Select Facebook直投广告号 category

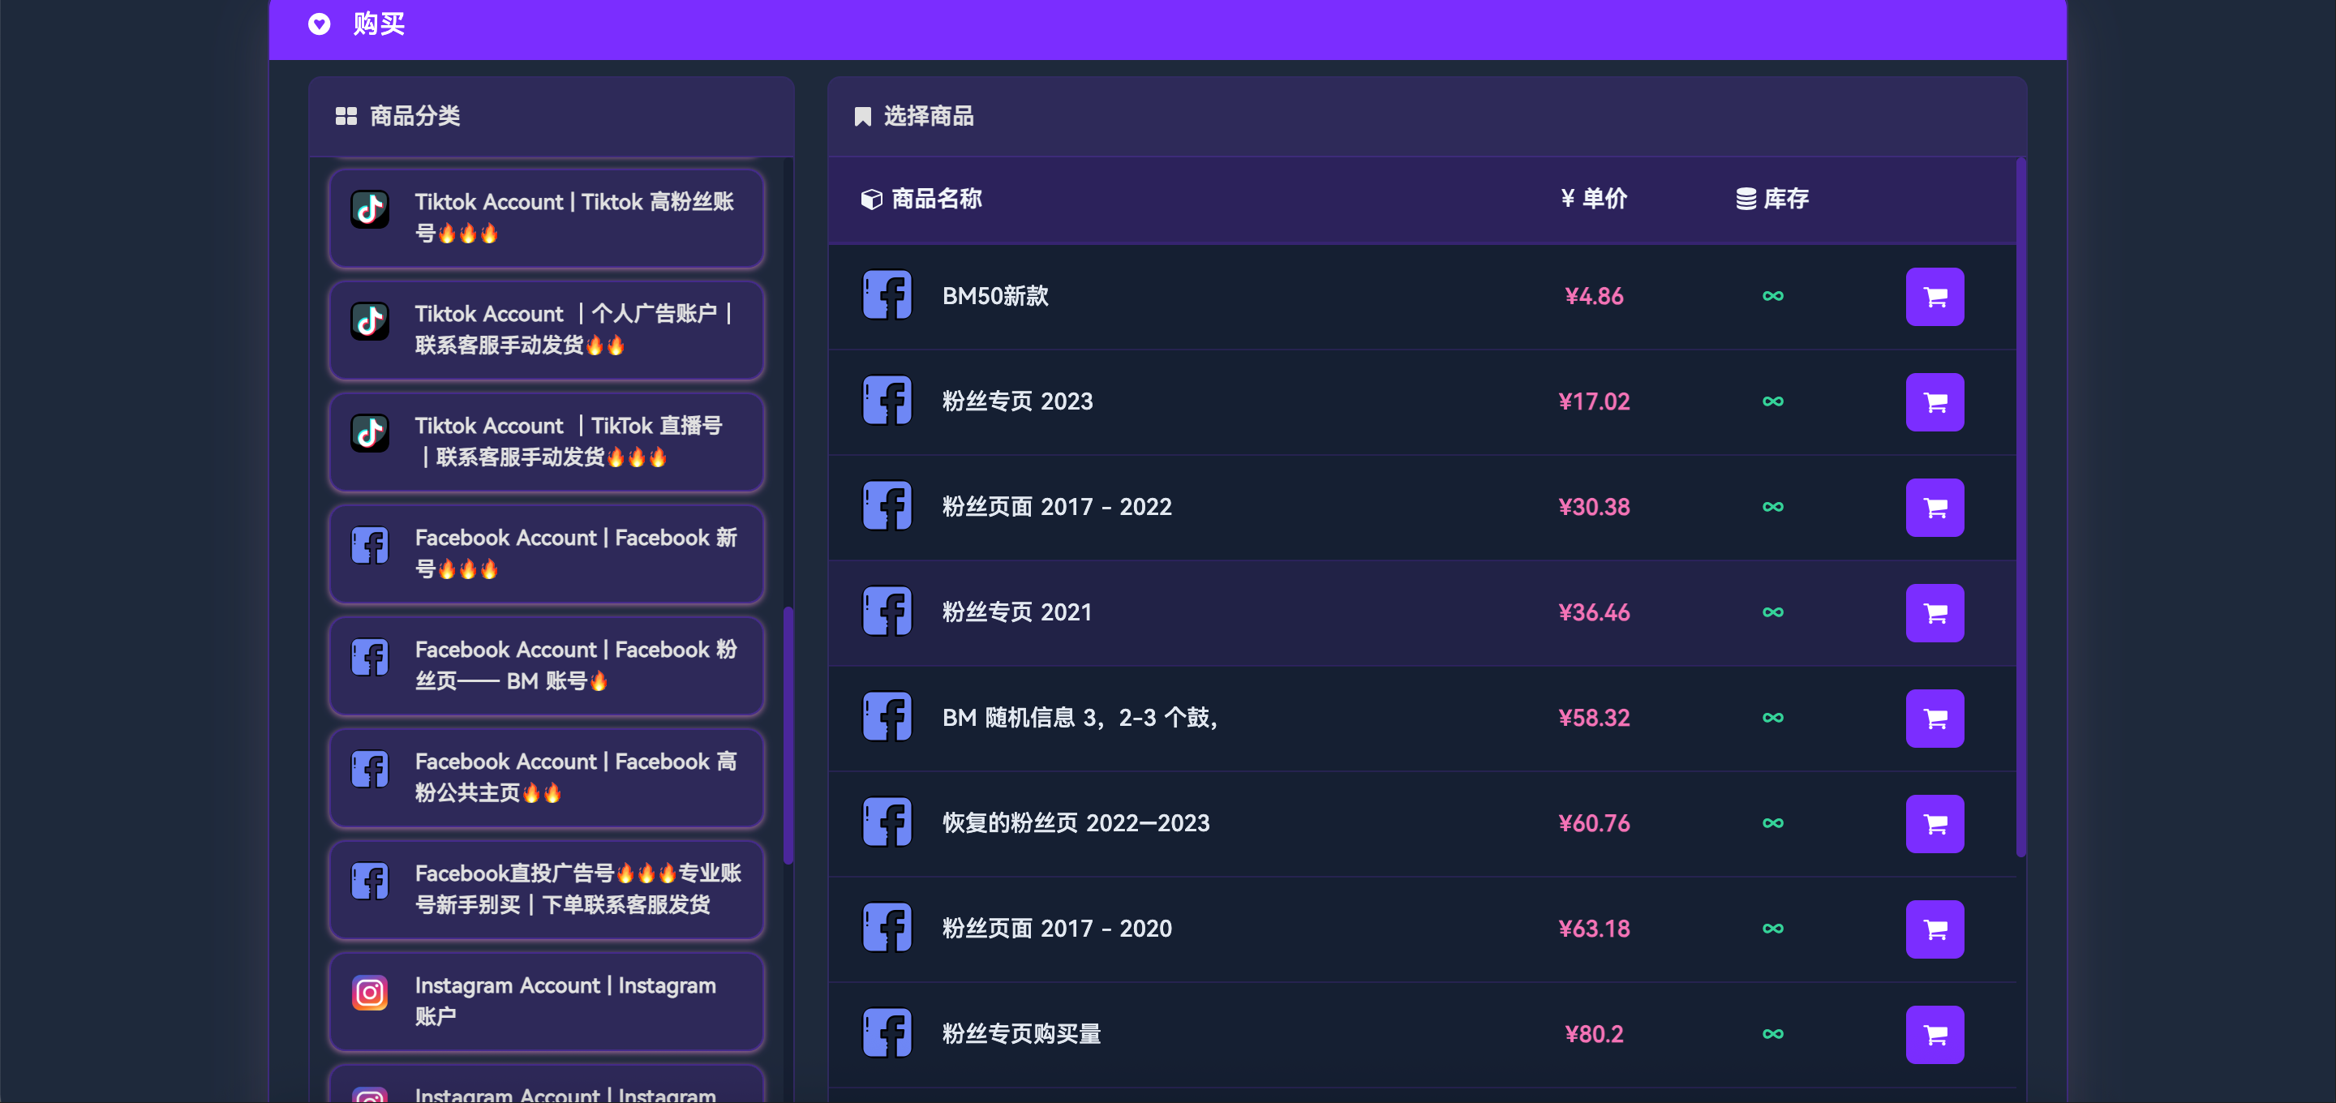[x=546, y=889]
